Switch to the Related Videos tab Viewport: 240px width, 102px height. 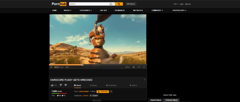[156, 100]
